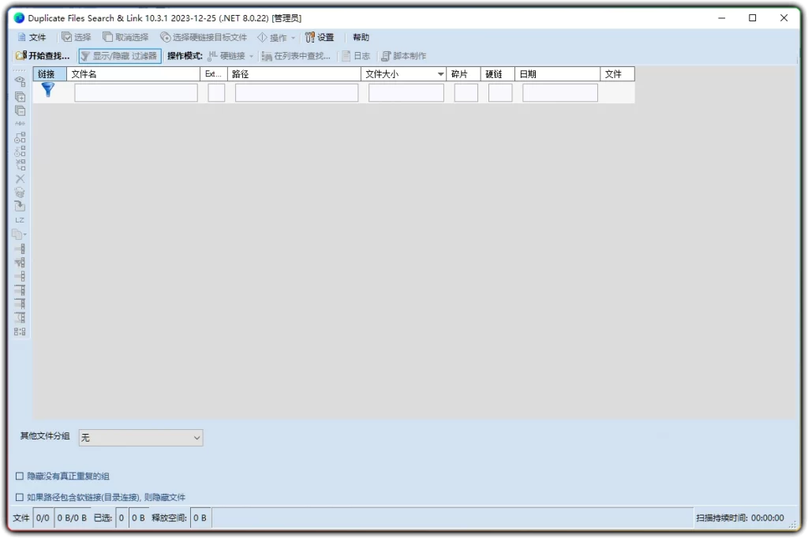Sort by the 路径 column header
The height and width of the screenshot is (538, 808).
pos(294,74)
